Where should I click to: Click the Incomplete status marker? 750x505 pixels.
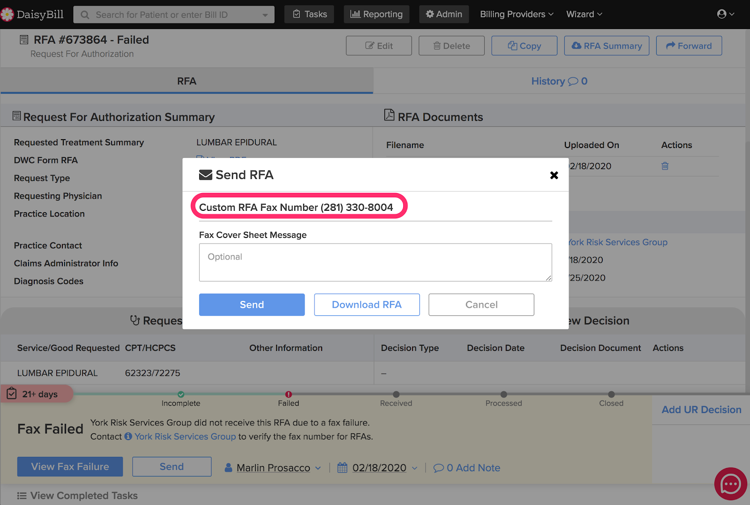(181, 394)
